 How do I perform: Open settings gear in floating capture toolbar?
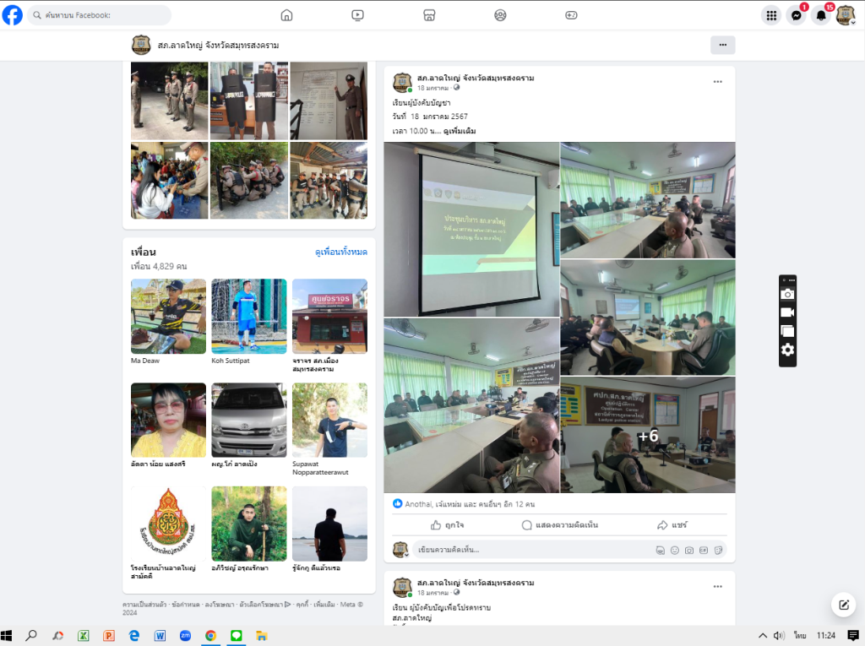(787, 350)
